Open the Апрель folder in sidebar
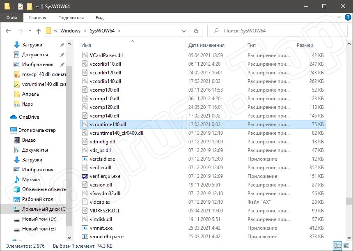This screenshot has width=353, height=251. (30, 94)
